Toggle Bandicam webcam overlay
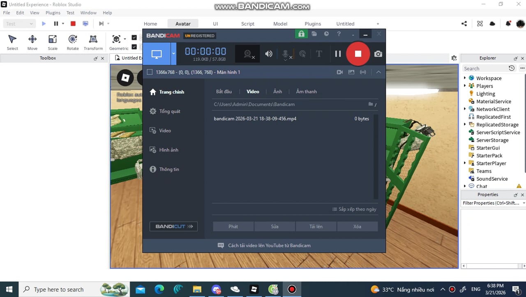The width and height of the screenshot is (526, 297). [247, 54]
